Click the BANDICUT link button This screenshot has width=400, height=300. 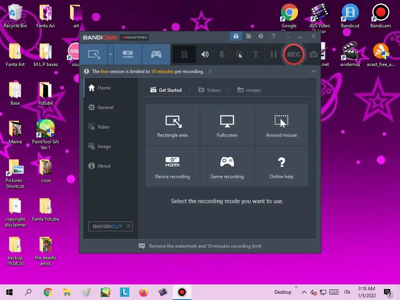click(111, 226)
